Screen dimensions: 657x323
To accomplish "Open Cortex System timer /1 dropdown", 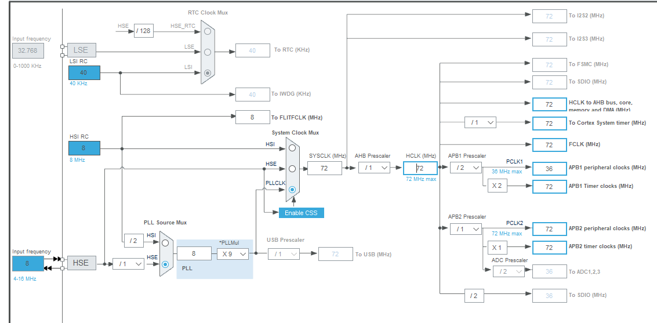I will click(481, 122).
